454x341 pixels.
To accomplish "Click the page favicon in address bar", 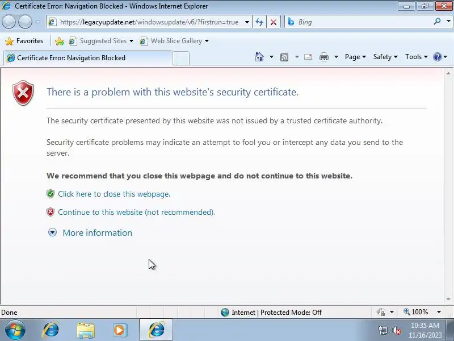I will (x=52, y=22).
